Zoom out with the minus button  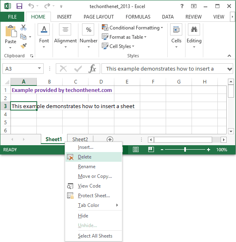[x=162, y=150]
